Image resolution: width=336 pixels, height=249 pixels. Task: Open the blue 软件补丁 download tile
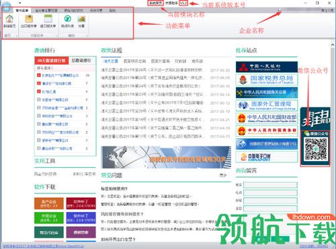pos(81,217)
